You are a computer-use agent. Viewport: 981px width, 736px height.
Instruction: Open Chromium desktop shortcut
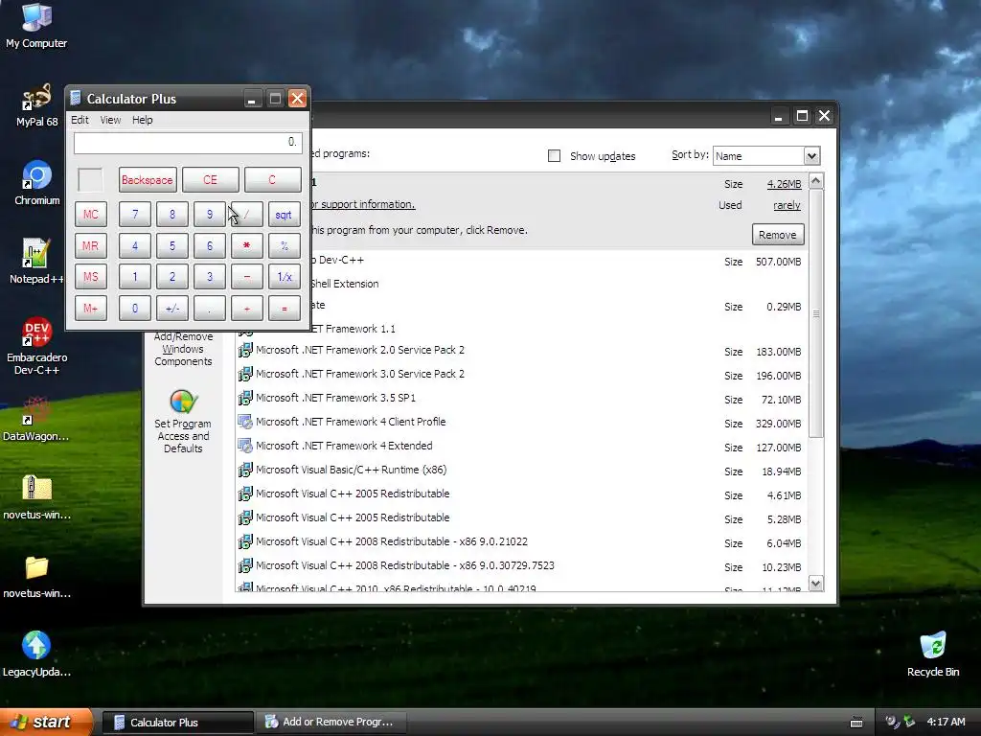(x=37, y=183)
